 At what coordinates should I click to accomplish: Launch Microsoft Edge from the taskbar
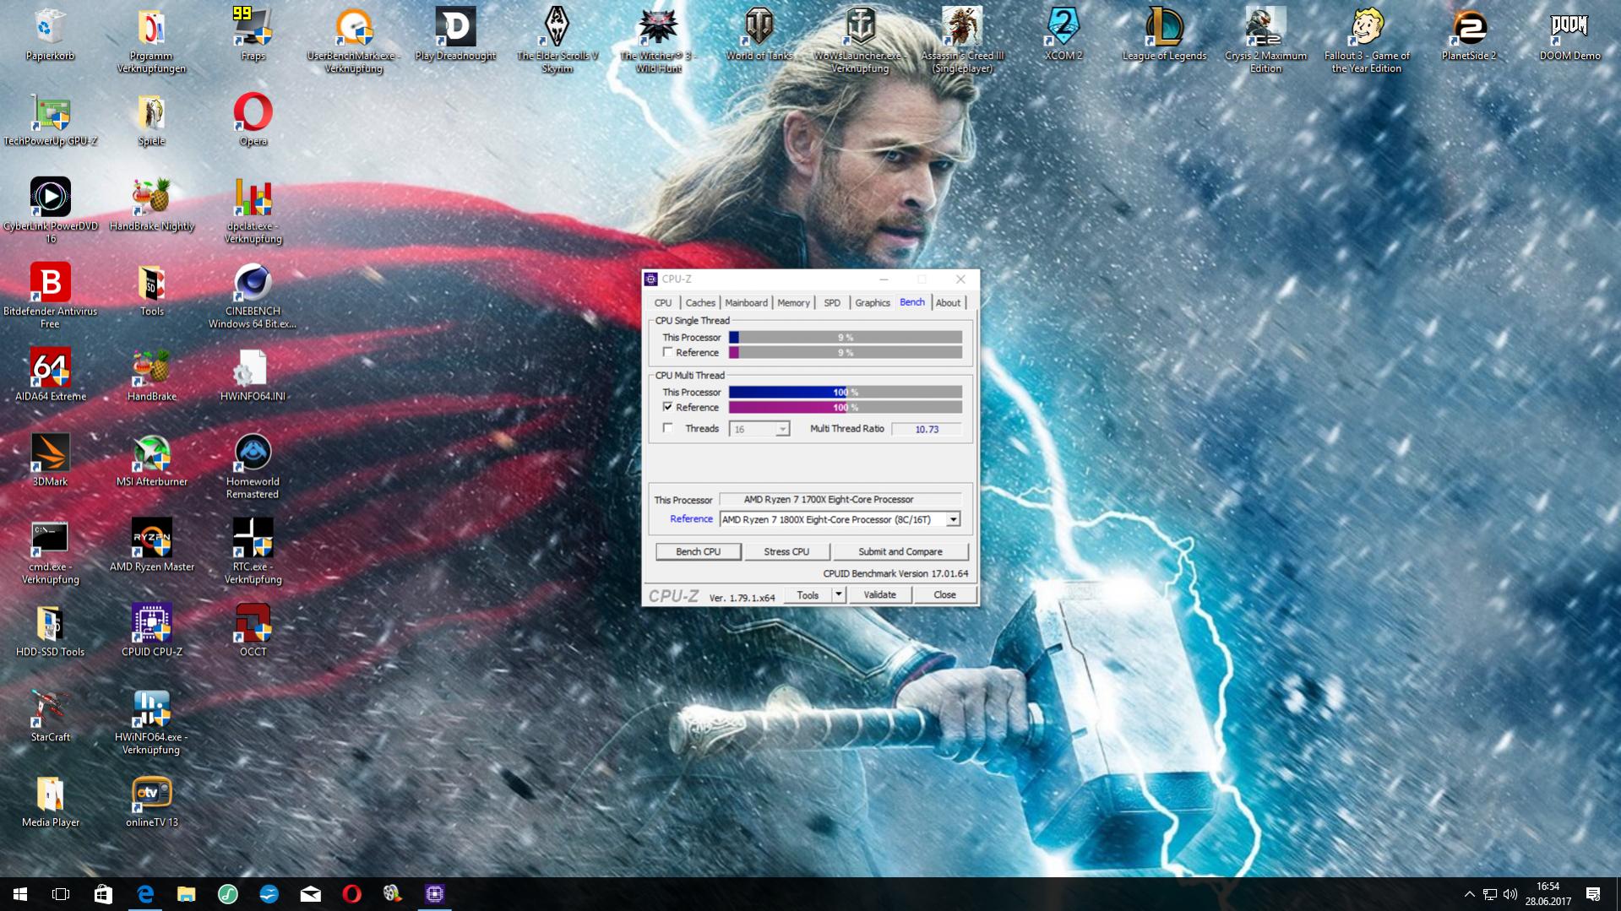pos(145,894)
